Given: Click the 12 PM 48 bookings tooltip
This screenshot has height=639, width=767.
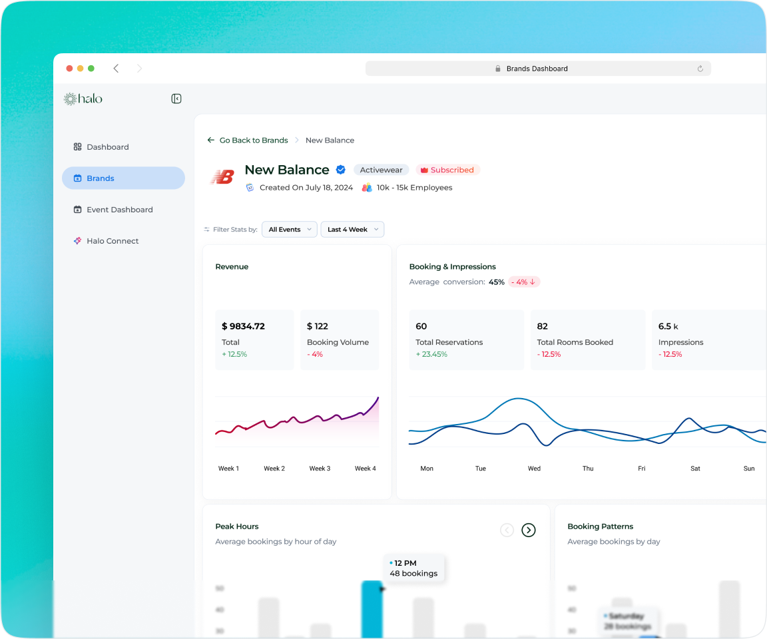Looking at the screenshot, I should pyautogui.click(x=414, y=568).
